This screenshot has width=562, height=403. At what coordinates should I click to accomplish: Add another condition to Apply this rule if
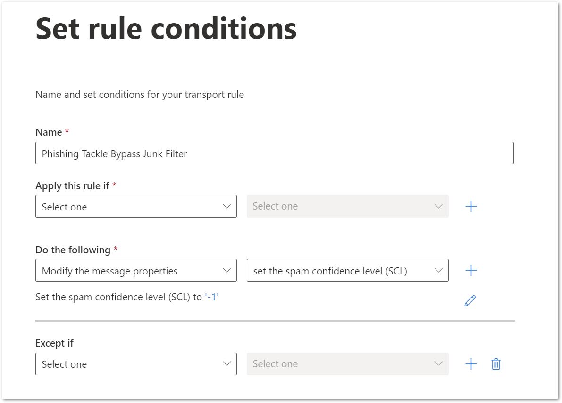click(x=471, y=206)
